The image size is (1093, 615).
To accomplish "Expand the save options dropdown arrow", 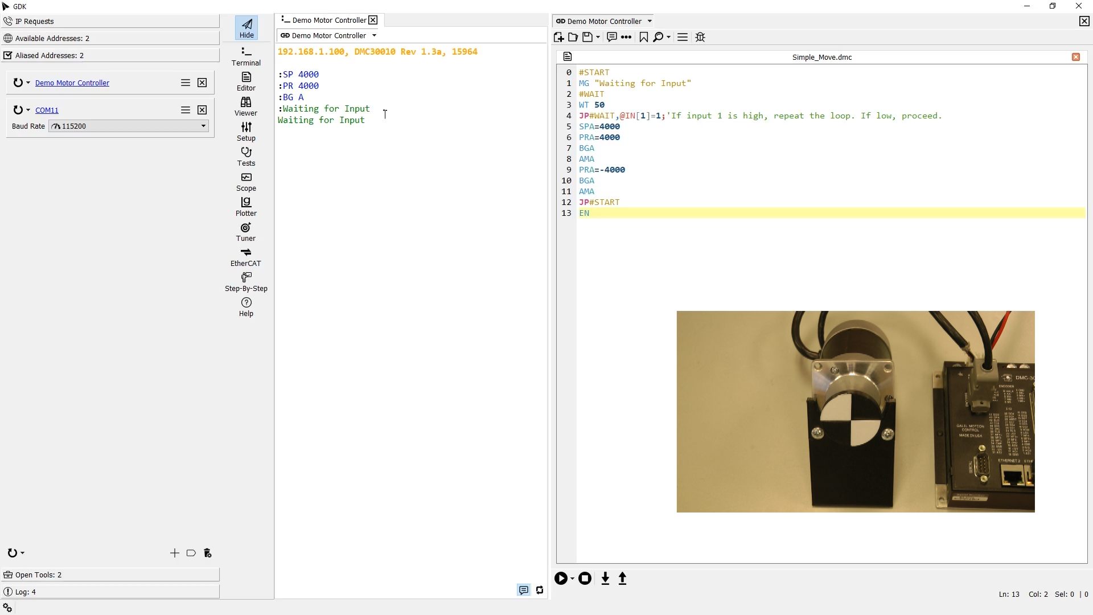I will click(x=598, y=37).
